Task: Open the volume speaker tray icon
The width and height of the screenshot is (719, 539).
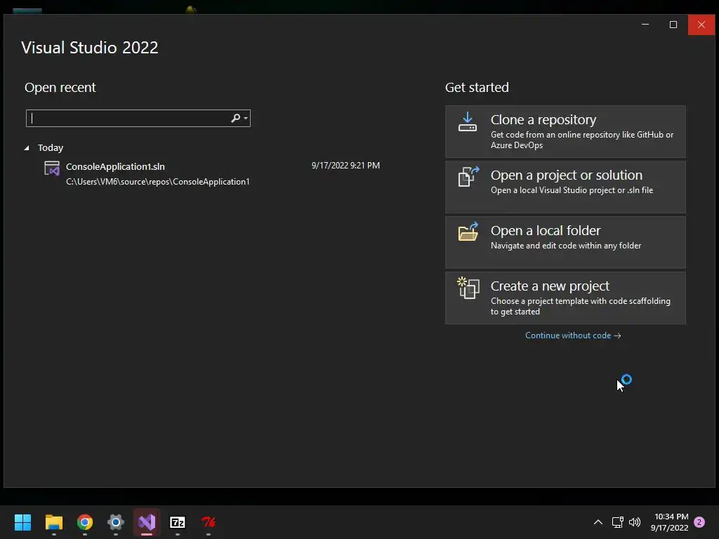Action: pos(635,522)
